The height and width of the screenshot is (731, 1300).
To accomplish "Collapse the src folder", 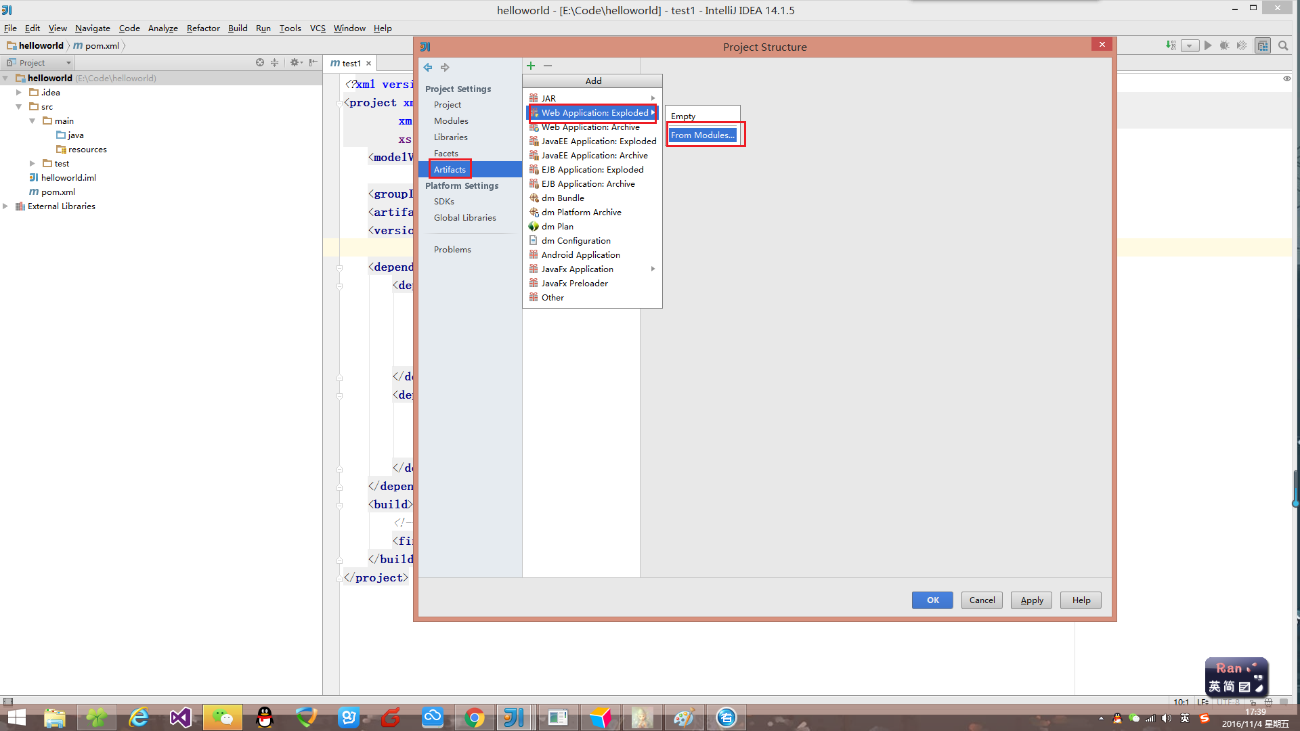I will [x=19, y=107].
